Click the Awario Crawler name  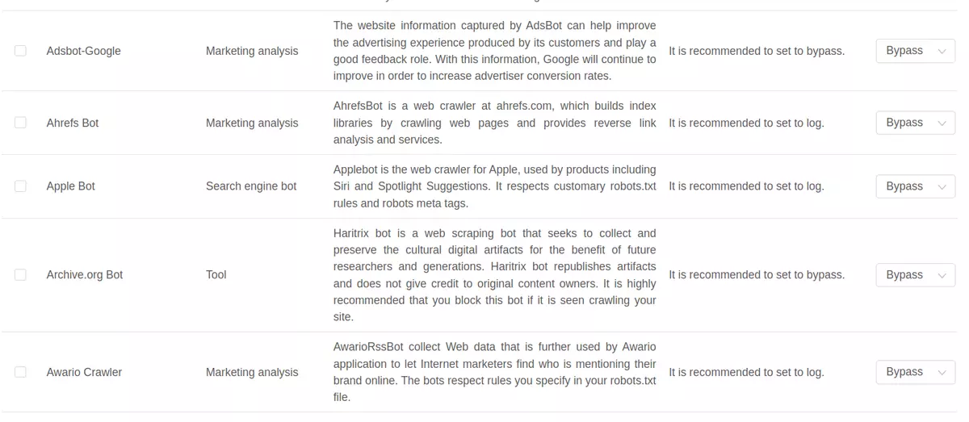[x=84, y=372]
